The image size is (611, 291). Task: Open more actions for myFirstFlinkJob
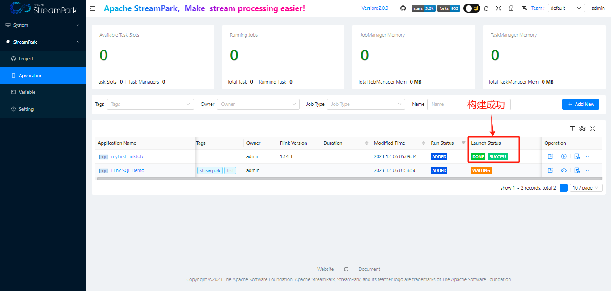pyautogui.click(x=588, y=156)
